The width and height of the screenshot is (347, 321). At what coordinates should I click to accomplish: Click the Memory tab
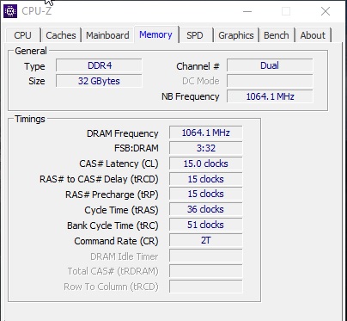155,34
